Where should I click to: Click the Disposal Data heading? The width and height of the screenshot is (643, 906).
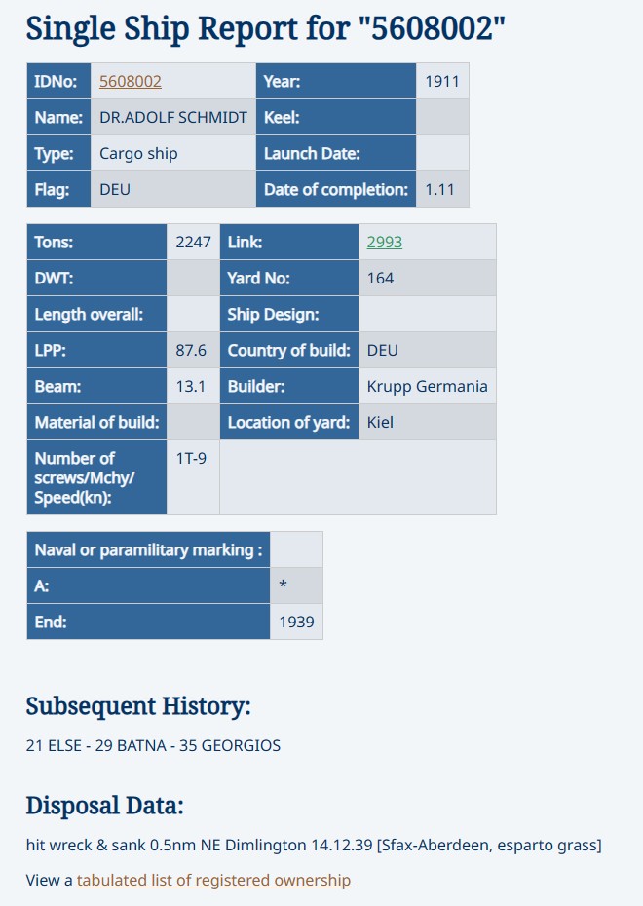[104, 806]
